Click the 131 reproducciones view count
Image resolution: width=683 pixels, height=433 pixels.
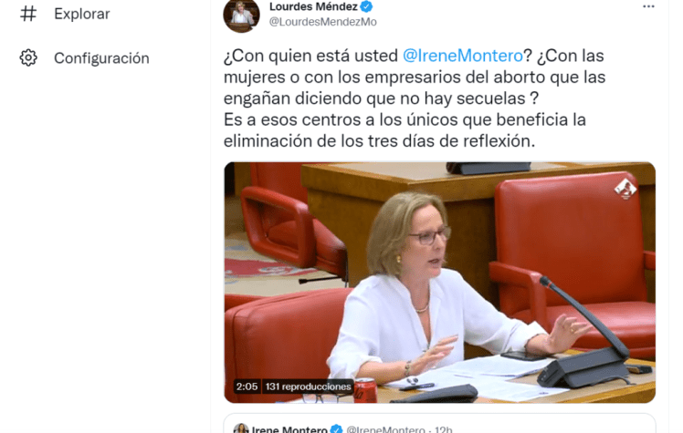(x=308, y=387)
